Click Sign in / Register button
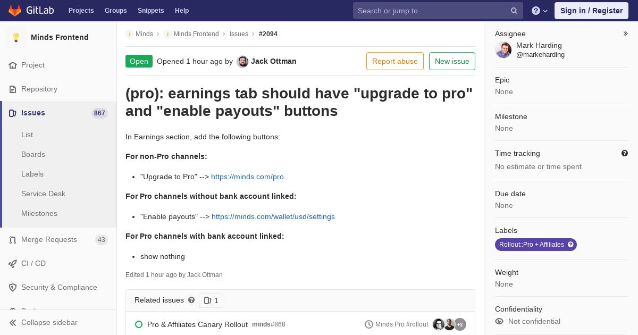The image size is (638, 335). [591, 11]
